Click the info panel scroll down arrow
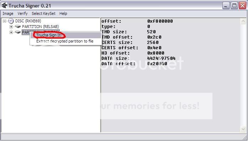The image size is (248, 141). click(x=243, y=129)
